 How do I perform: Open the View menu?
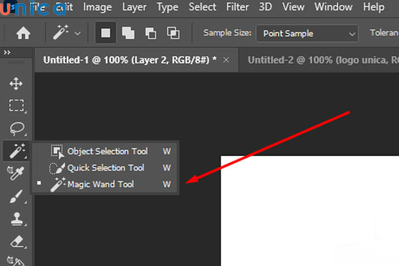293,7
